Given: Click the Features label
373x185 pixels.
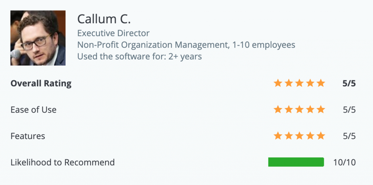Looking at the screenshot, I should click(28, 136).
